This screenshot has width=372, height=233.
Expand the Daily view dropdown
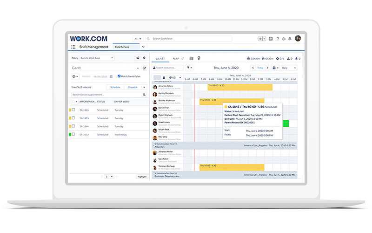[288, 68]
